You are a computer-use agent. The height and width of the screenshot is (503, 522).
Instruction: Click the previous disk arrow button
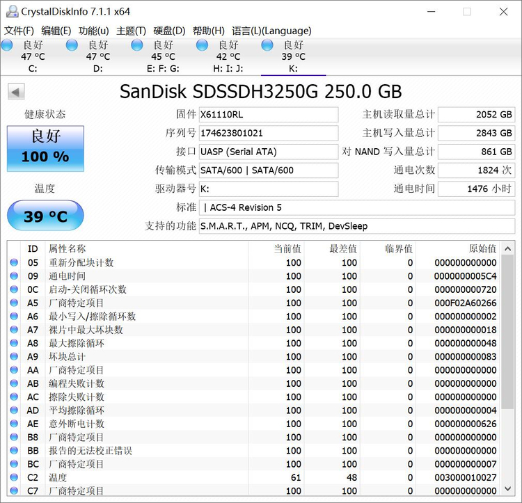[17, 92]
